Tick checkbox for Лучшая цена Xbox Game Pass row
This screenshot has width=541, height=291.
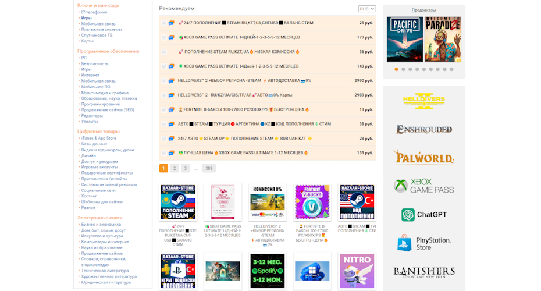(x=164, y=153)
